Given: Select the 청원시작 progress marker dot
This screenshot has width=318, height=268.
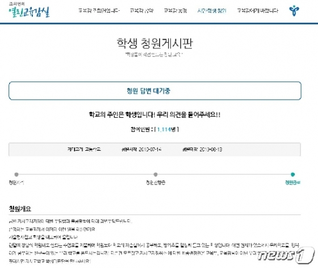Looking at the screenshot, I should [16, 174].
